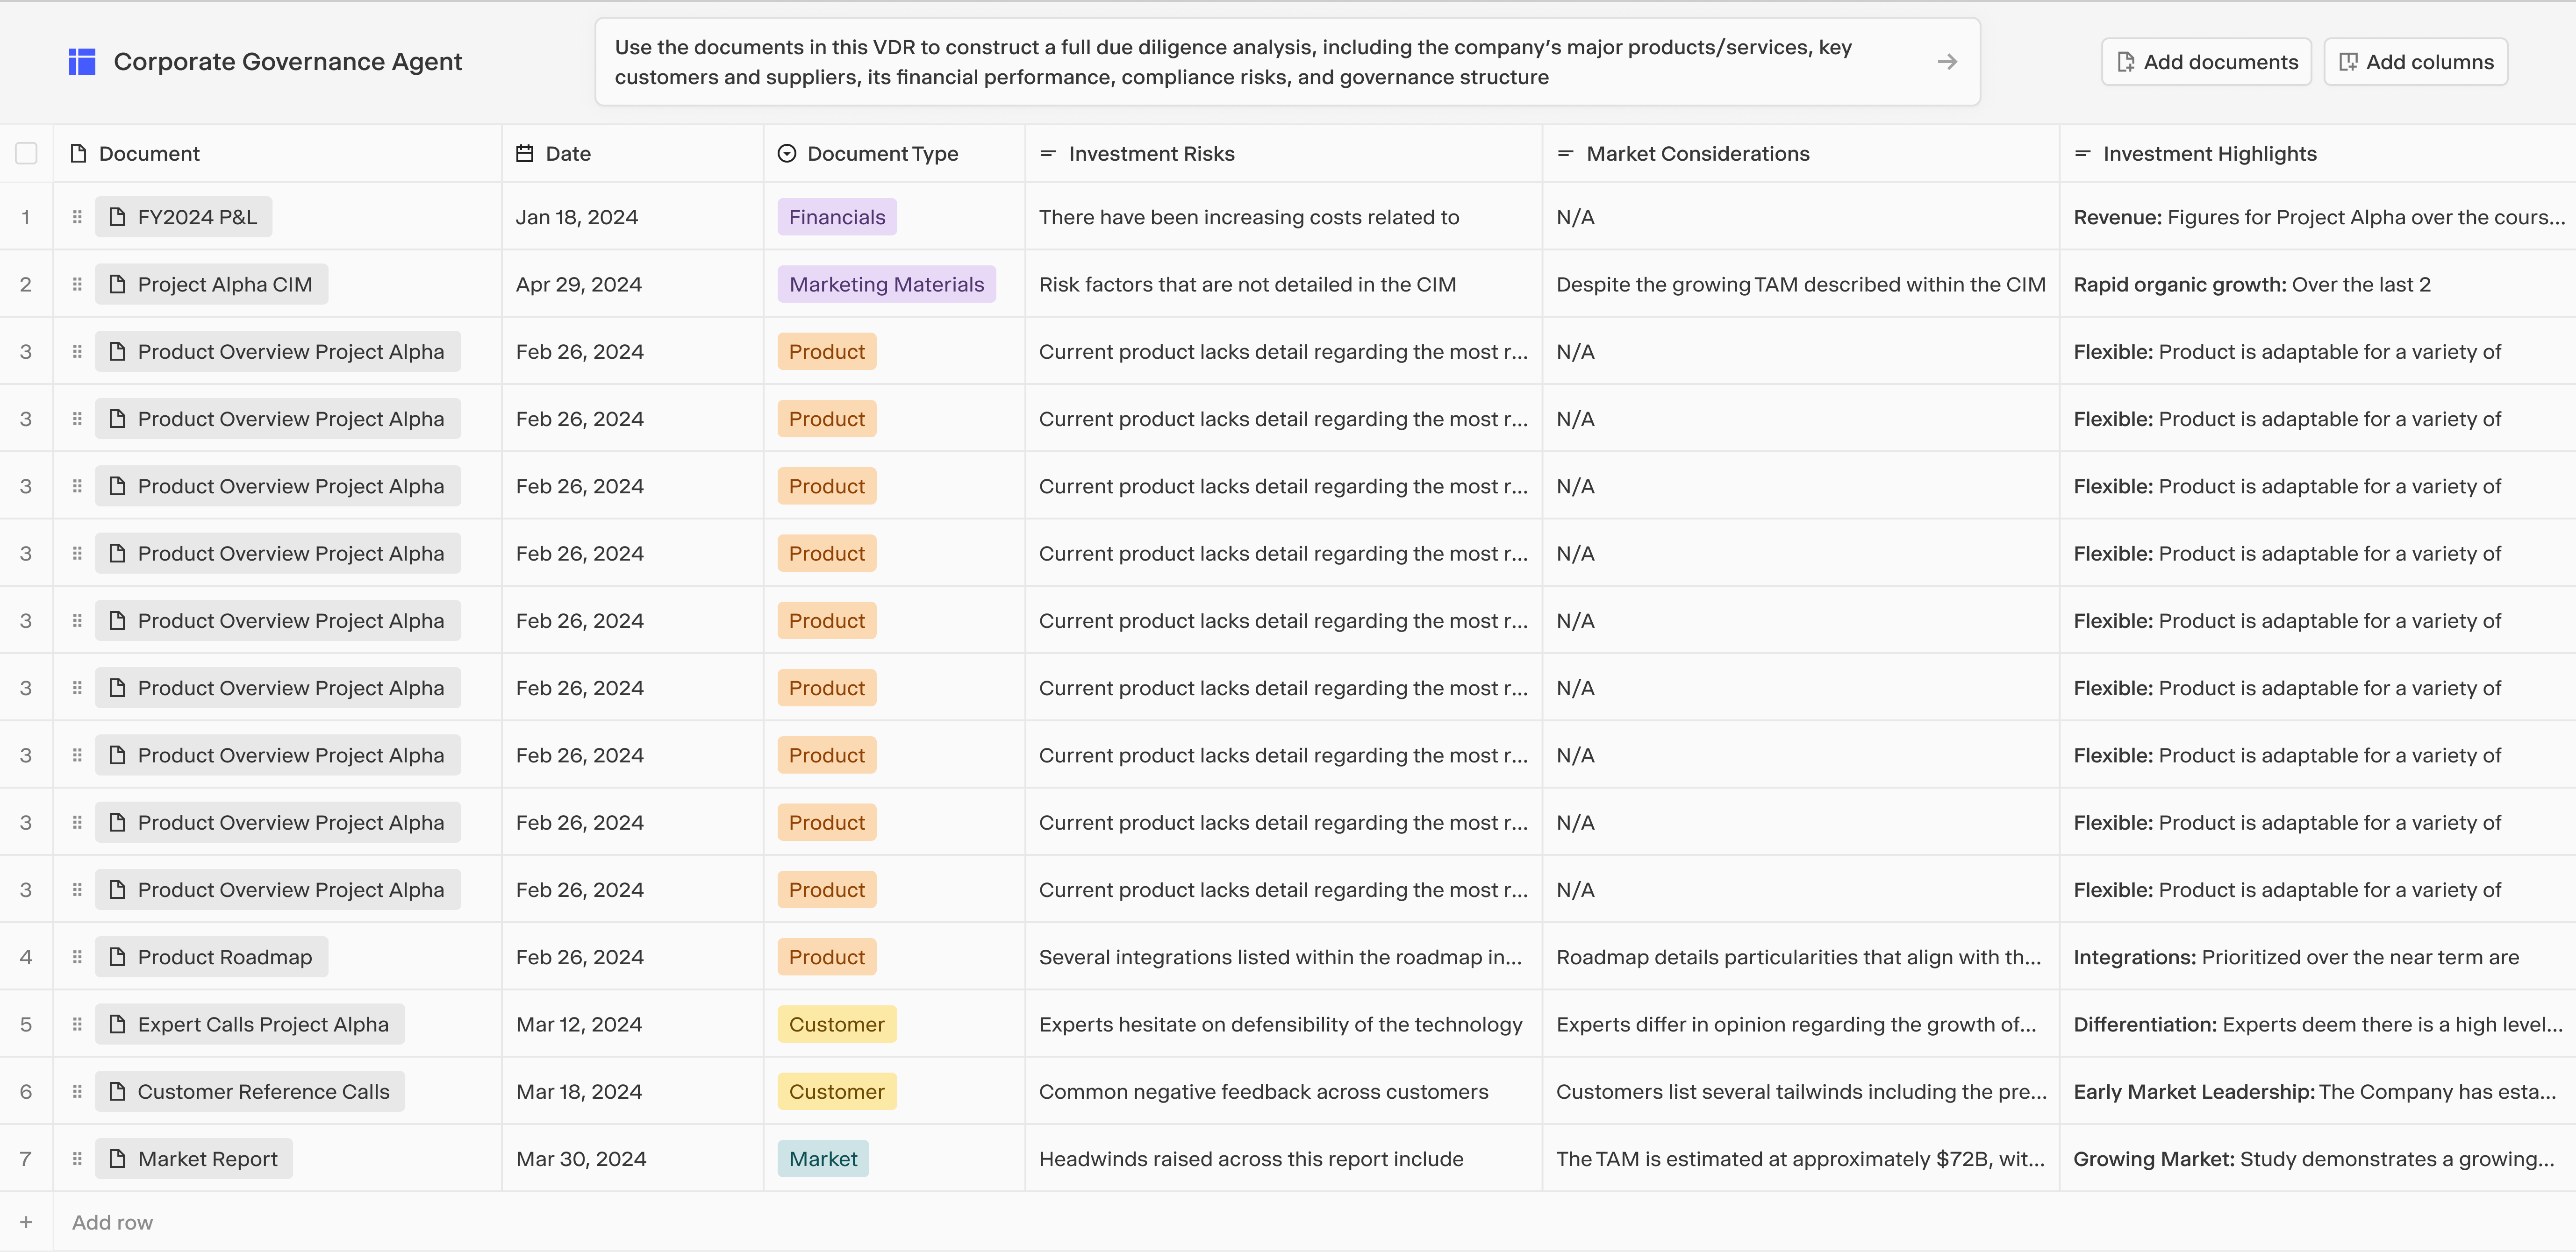Viewport: 2576px width, 1252px height.
Task: Open the Customer Reference Calls document
Action: [x=249, y=1091]
